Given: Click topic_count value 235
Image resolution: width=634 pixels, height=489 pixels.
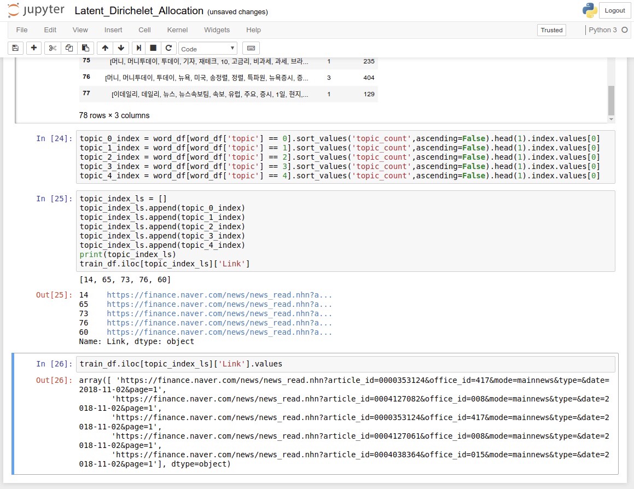Looking at the screenshot, I should click(369, 61).
